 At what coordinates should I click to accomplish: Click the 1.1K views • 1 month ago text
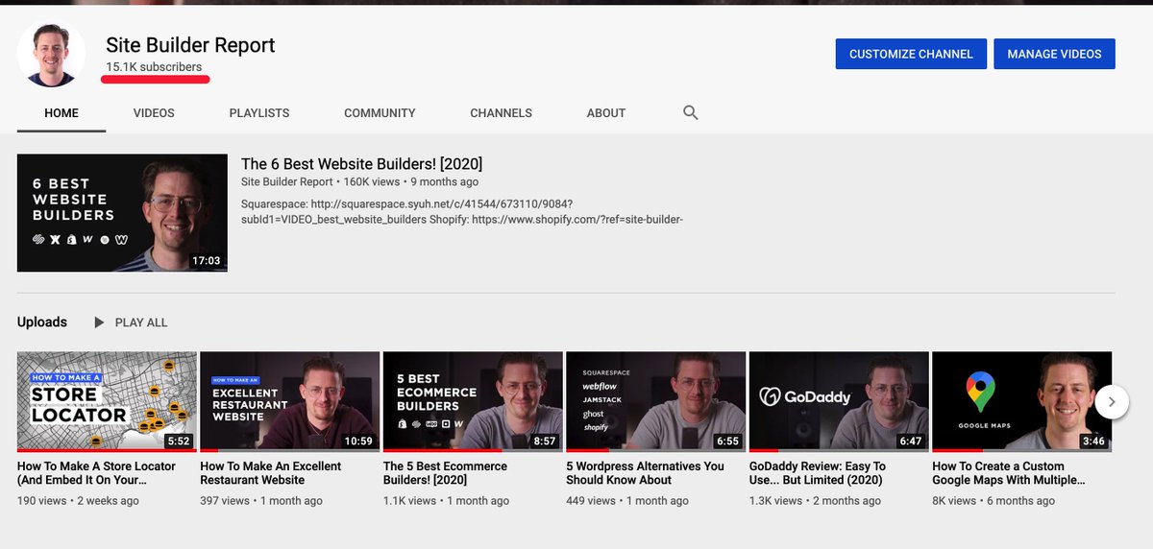click(x=446, y=501)
